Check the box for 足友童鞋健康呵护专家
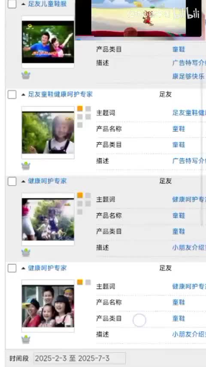The height and width of the screenshot is (367, 206). point(12,95)
